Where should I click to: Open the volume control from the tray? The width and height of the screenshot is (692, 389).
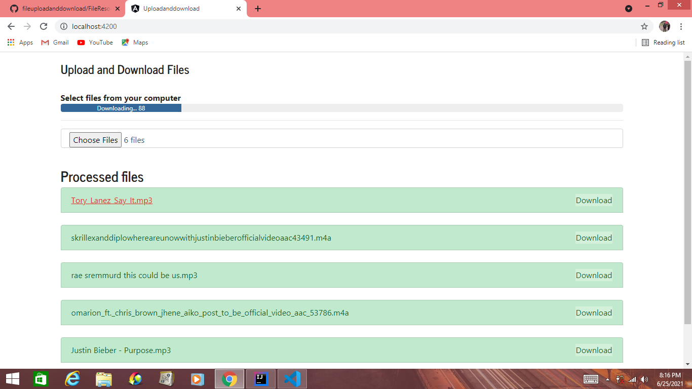644,378
